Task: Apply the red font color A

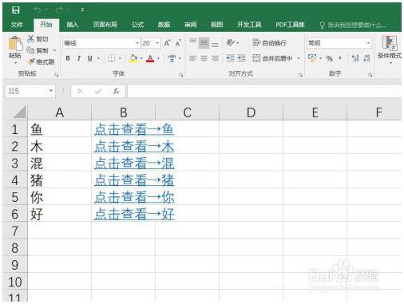Action: pyautogui.click(x=150, y=58)
